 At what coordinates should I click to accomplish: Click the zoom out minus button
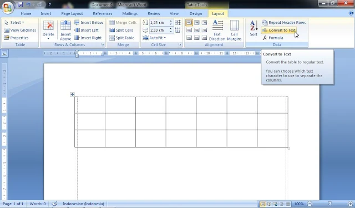[x=310, y=204]
